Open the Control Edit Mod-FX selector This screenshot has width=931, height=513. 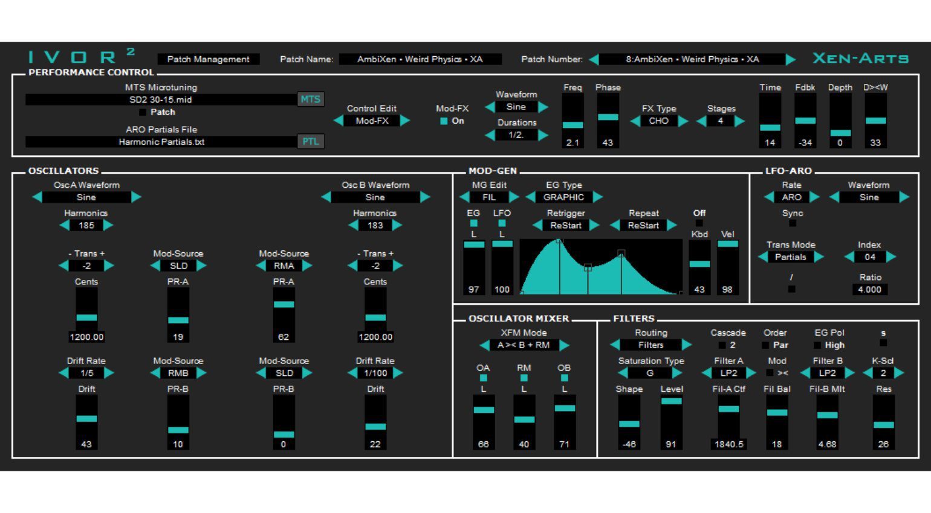(372, 121)
